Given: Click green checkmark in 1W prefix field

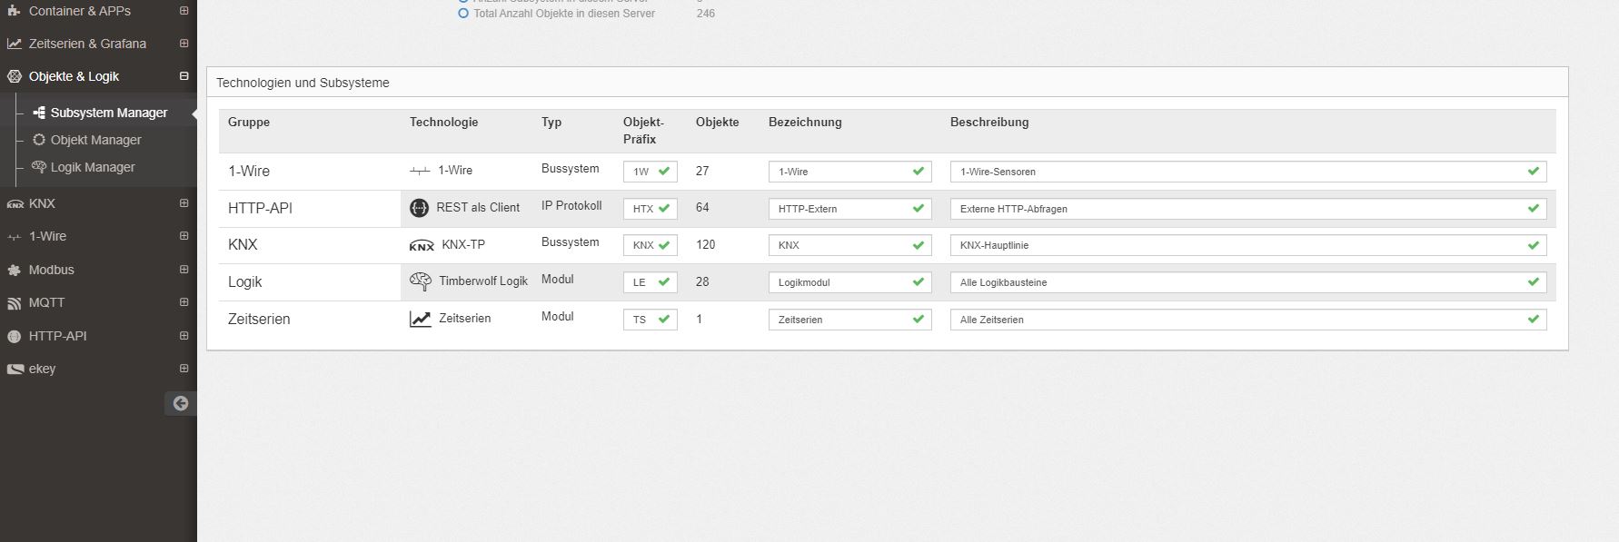Looking at the screenshot, I should click(x=664, y=171).
